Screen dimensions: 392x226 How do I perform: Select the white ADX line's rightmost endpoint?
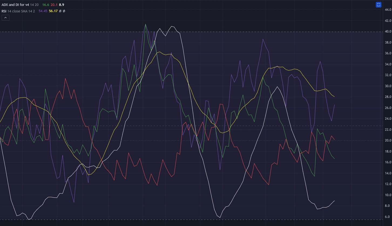click(334, 201)
